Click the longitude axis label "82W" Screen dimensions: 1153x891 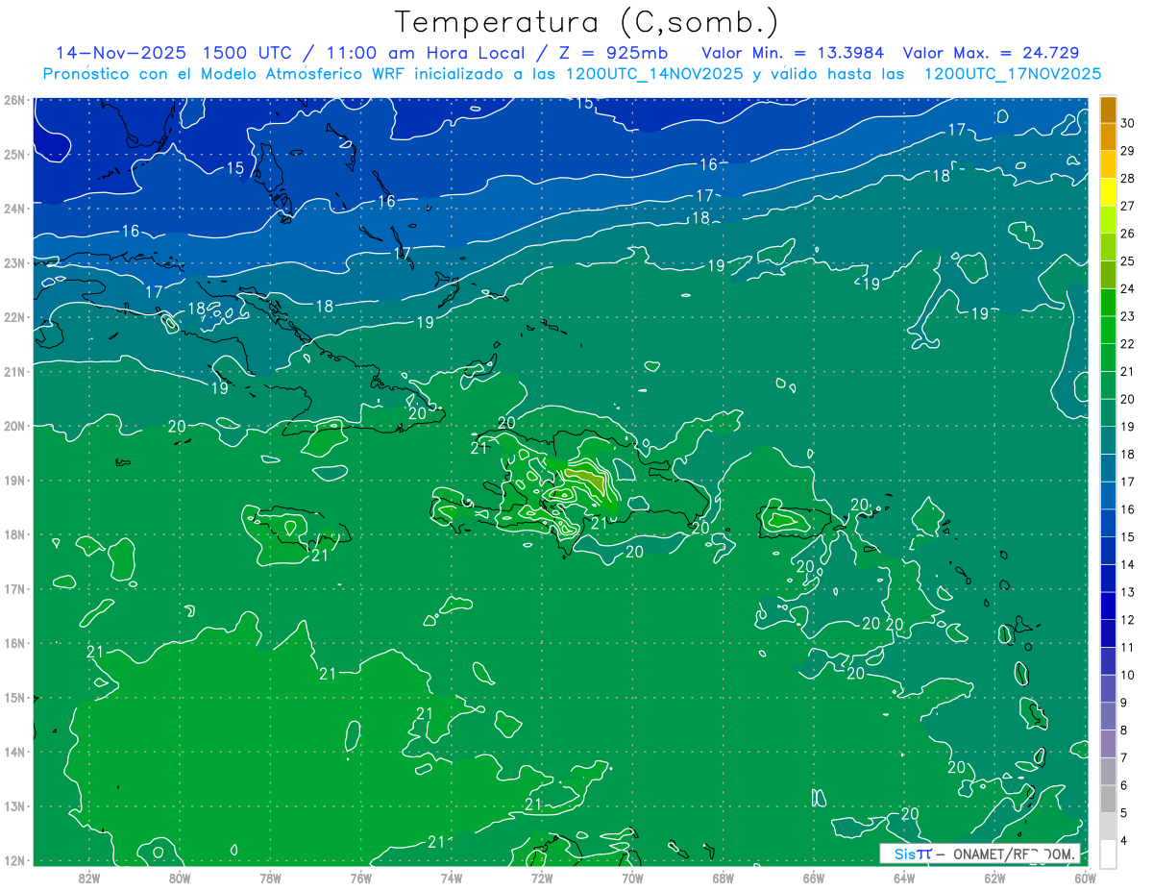88,878
